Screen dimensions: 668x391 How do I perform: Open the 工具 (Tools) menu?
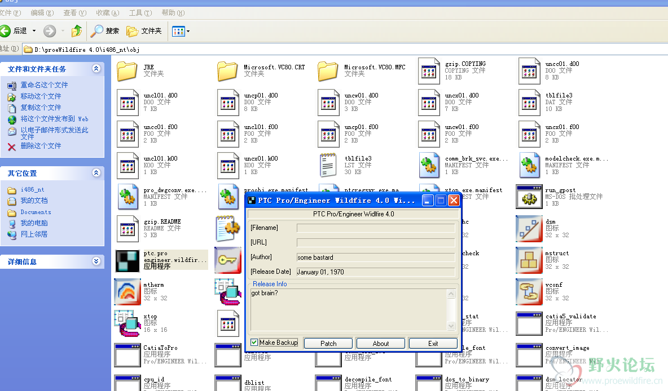click(x=140, y=13)
